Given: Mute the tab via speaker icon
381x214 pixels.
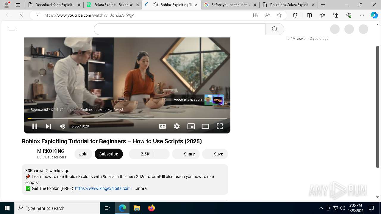Looking at the screenshot, I should (x=155, y=5).
